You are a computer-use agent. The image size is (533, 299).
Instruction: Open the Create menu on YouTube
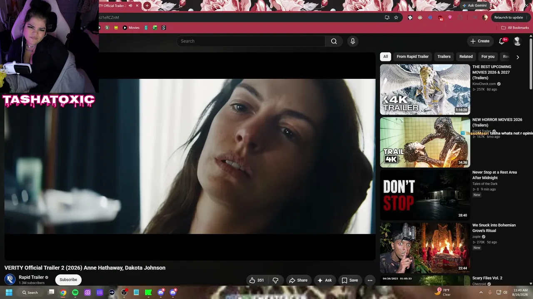pos(480,41)
